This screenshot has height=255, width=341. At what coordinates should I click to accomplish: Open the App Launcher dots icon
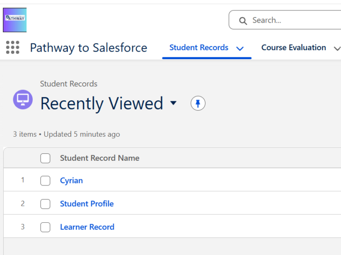(13, 47)
